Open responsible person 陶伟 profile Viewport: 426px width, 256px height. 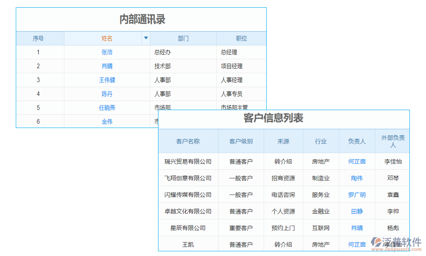[357, 178]
